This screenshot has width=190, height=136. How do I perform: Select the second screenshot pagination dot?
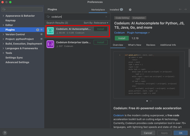pos(151,101)
